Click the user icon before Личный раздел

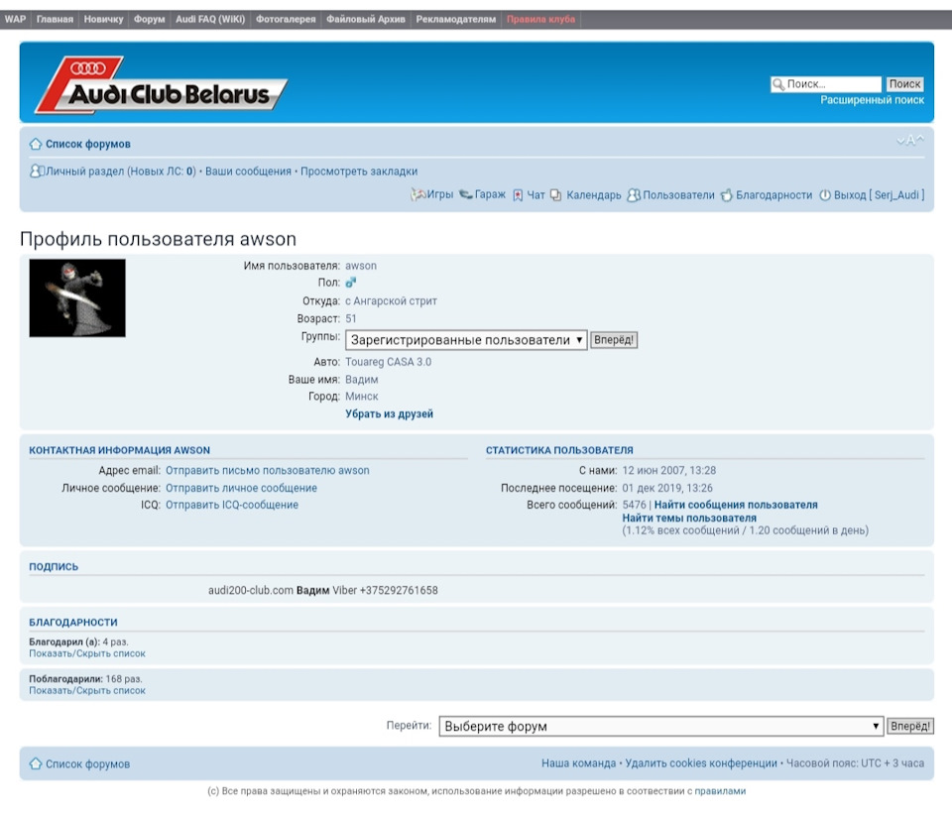click(37, 172)
